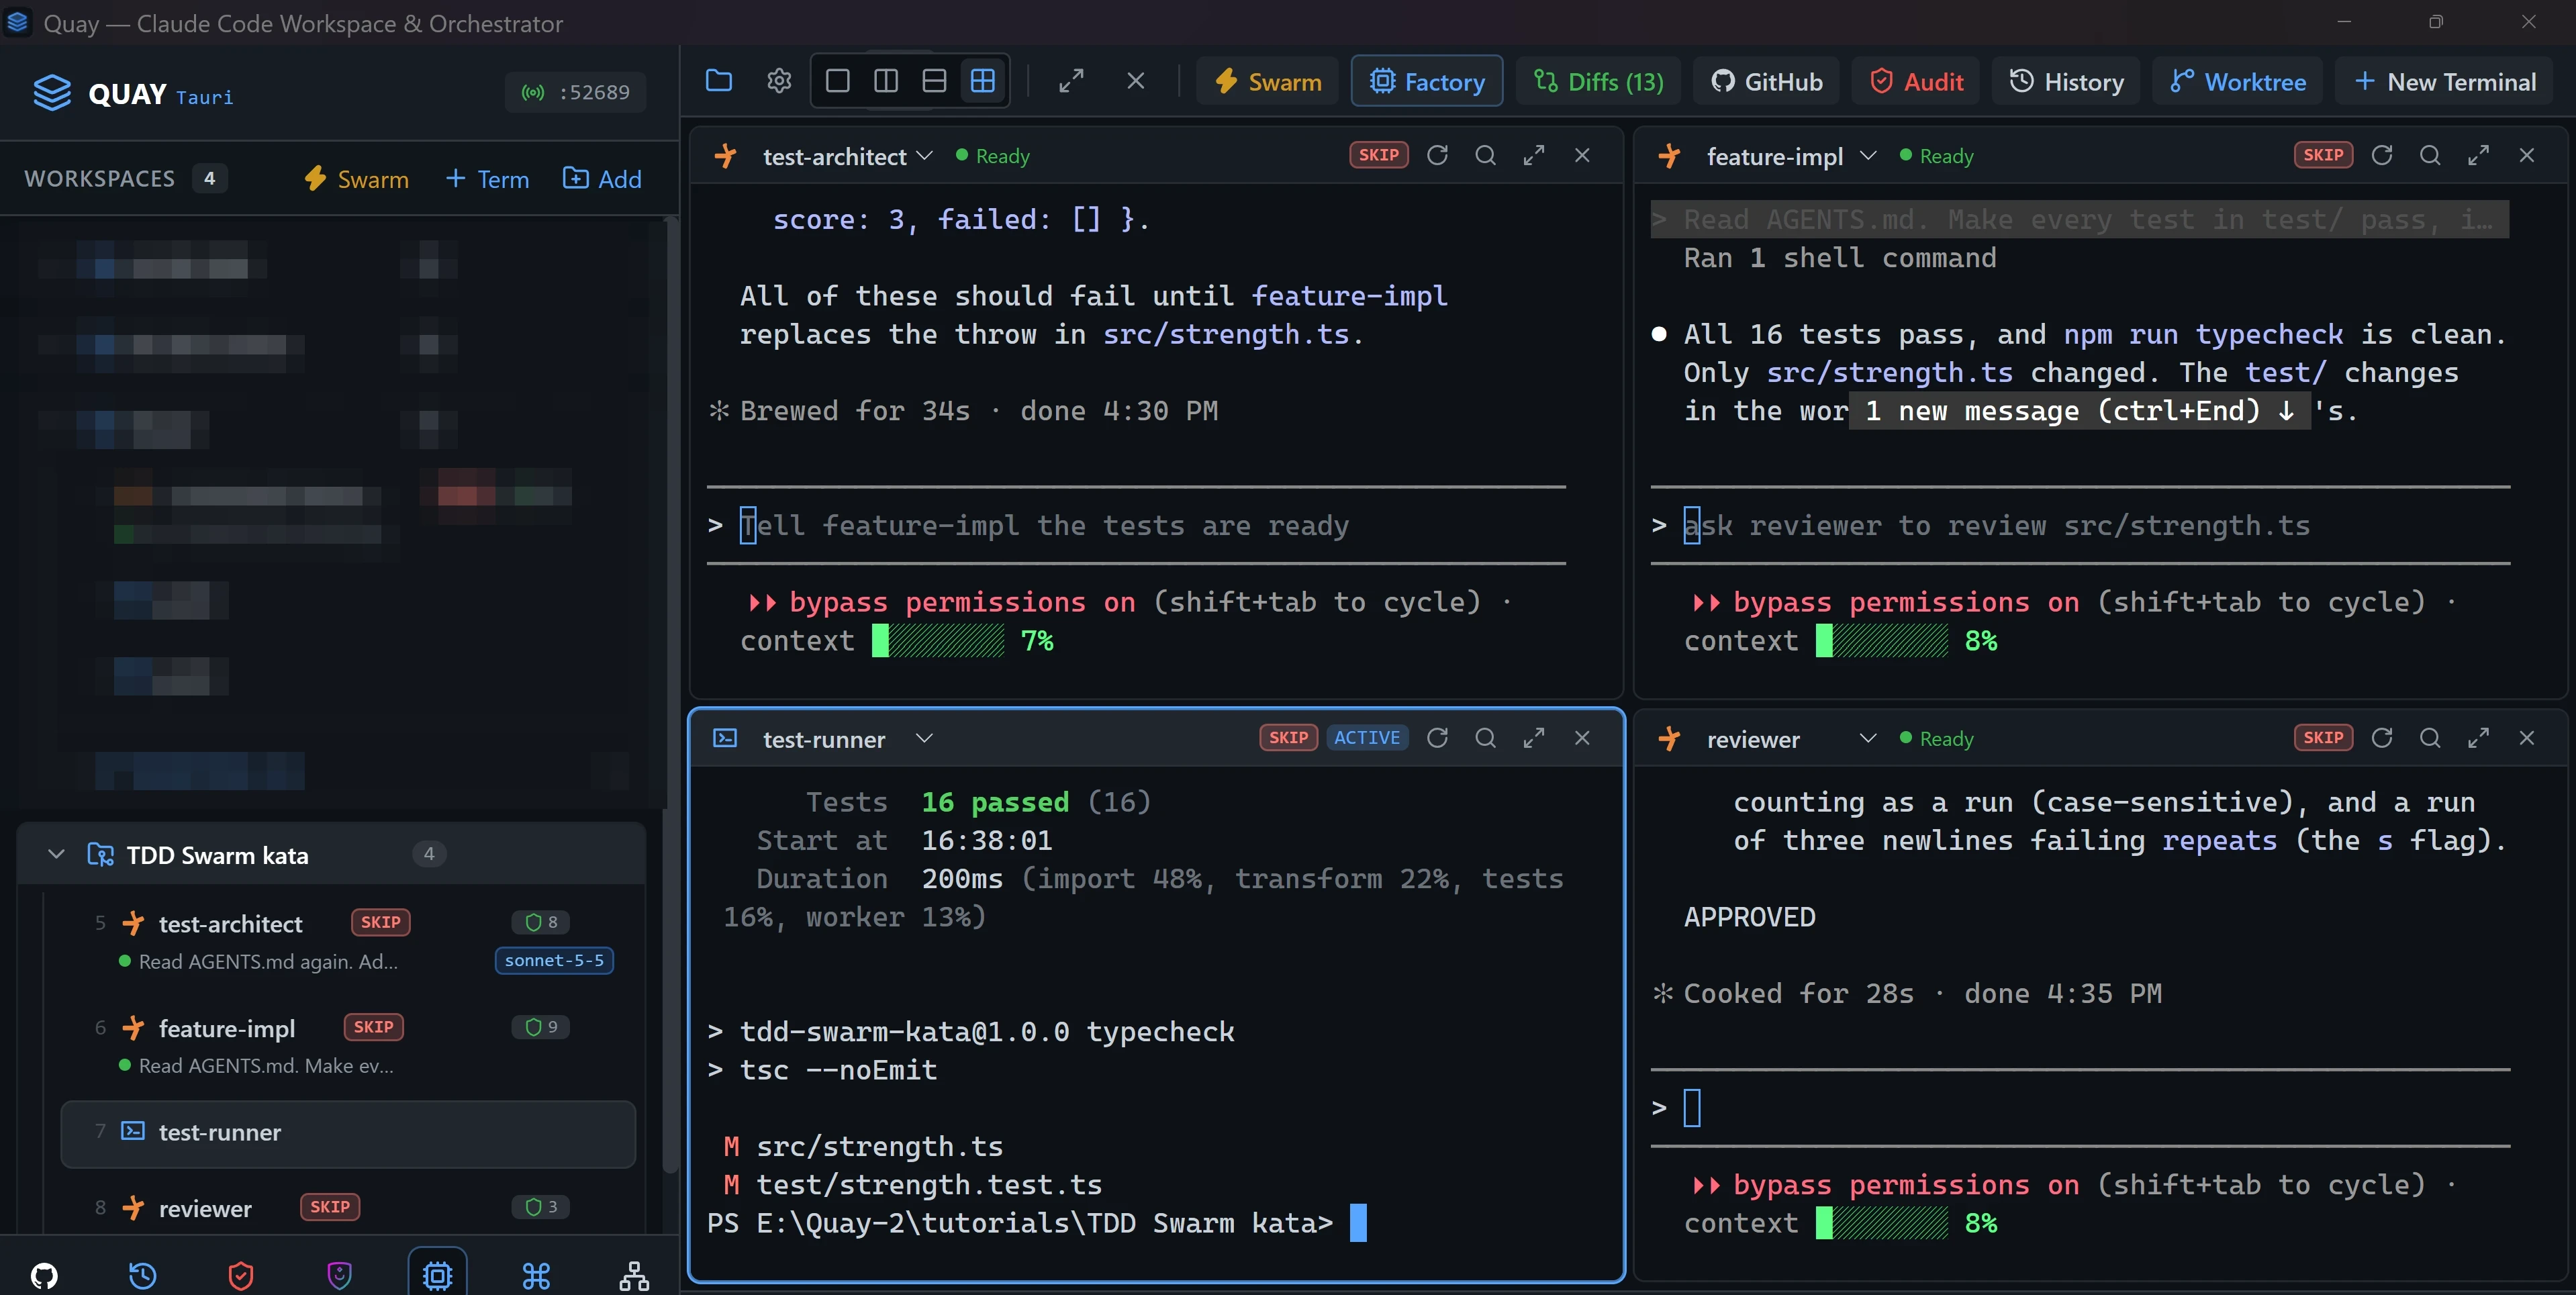Open the Audit tab

1916,81
